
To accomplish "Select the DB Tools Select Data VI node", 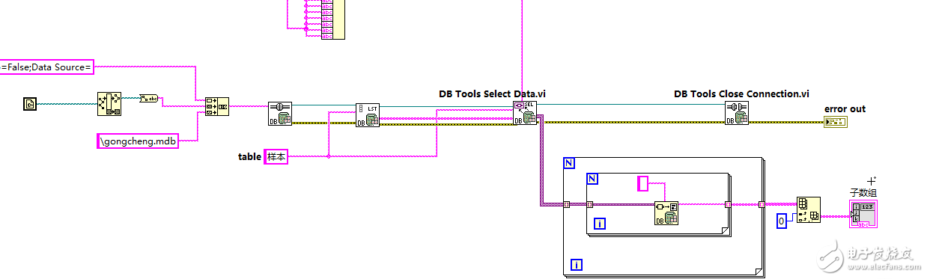I will (x=525, y=113).
